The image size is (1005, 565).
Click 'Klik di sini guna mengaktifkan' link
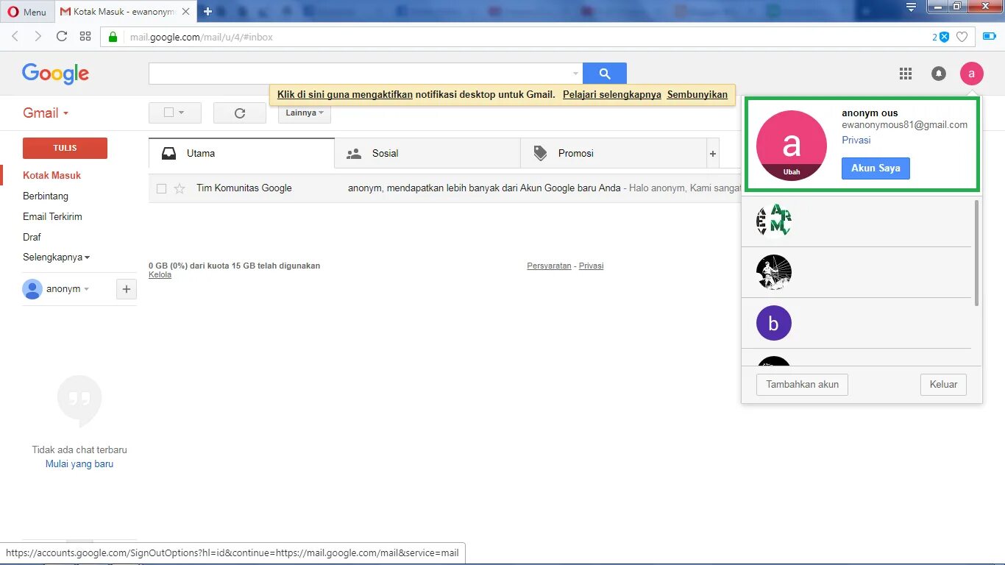pos(345,94)
